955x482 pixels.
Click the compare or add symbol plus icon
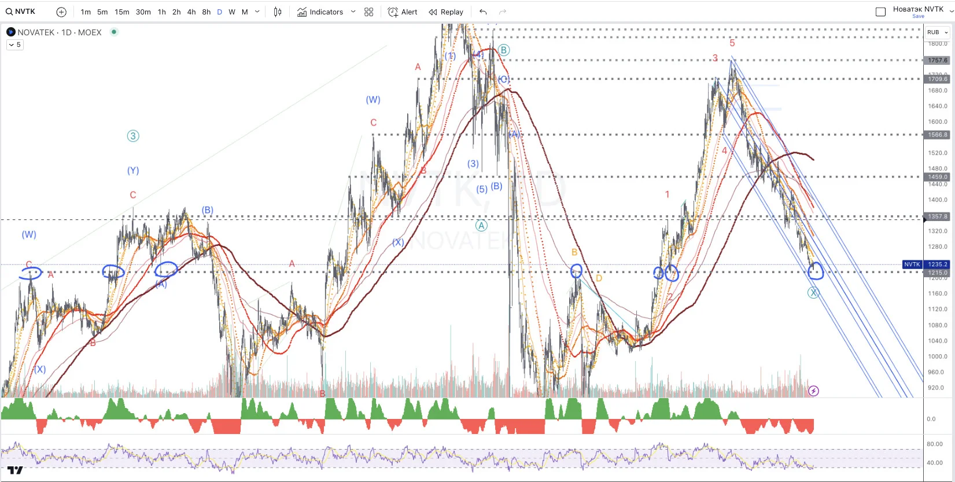[x=61, y=12]
